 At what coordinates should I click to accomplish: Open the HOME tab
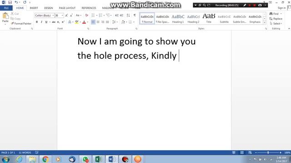point(20,8)
